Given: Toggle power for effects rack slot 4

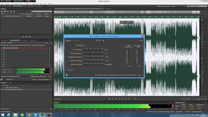Looking at the screenshot, I should click(4, 54).
